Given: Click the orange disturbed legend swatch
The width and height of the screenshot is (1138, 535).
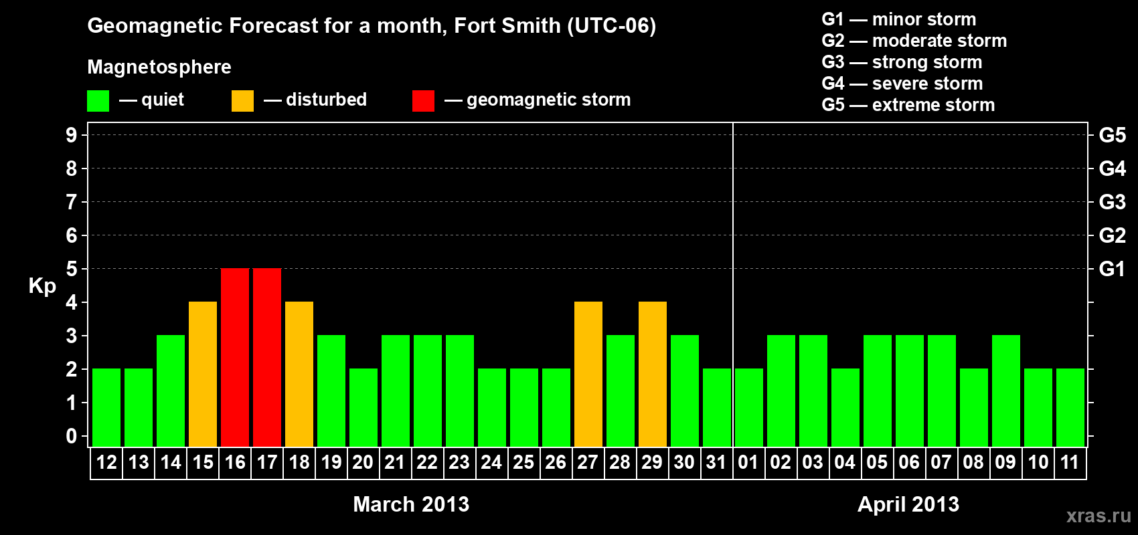Looking at the screenshot, I should [242, 101].
